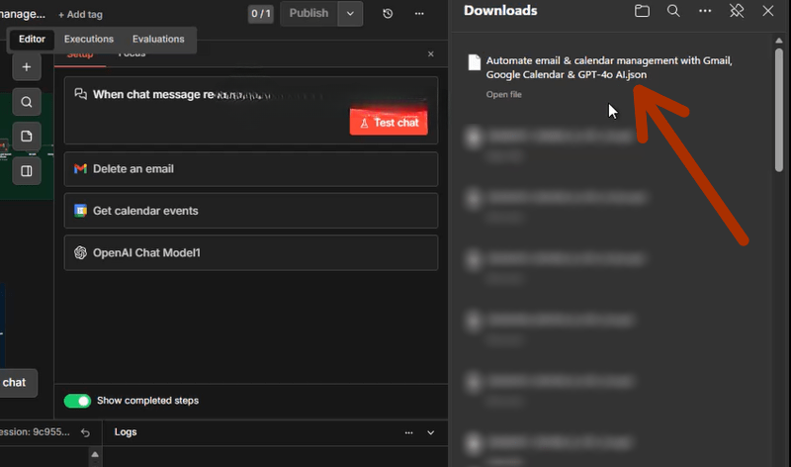Toggle the side panel layout icon
Screen dimensions: 791x467
coord(27,171)
